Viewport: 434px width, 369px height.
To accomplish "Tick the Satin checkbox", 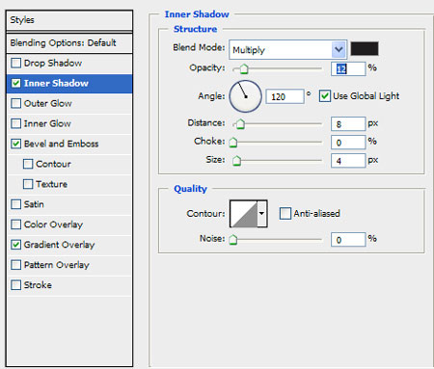I will (15, 204).
